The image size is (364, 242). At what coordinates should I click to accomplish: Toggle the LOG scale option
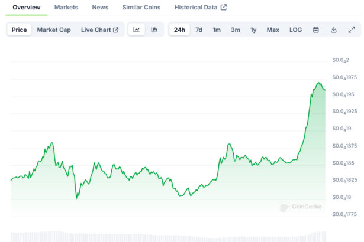295,30
